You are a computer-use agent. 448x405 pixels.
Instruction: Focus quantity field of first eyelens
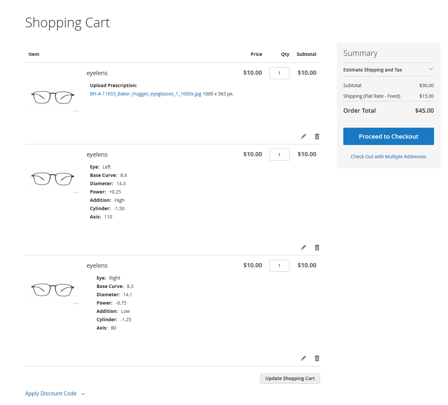pyautogui.click(x=279, y=73)
